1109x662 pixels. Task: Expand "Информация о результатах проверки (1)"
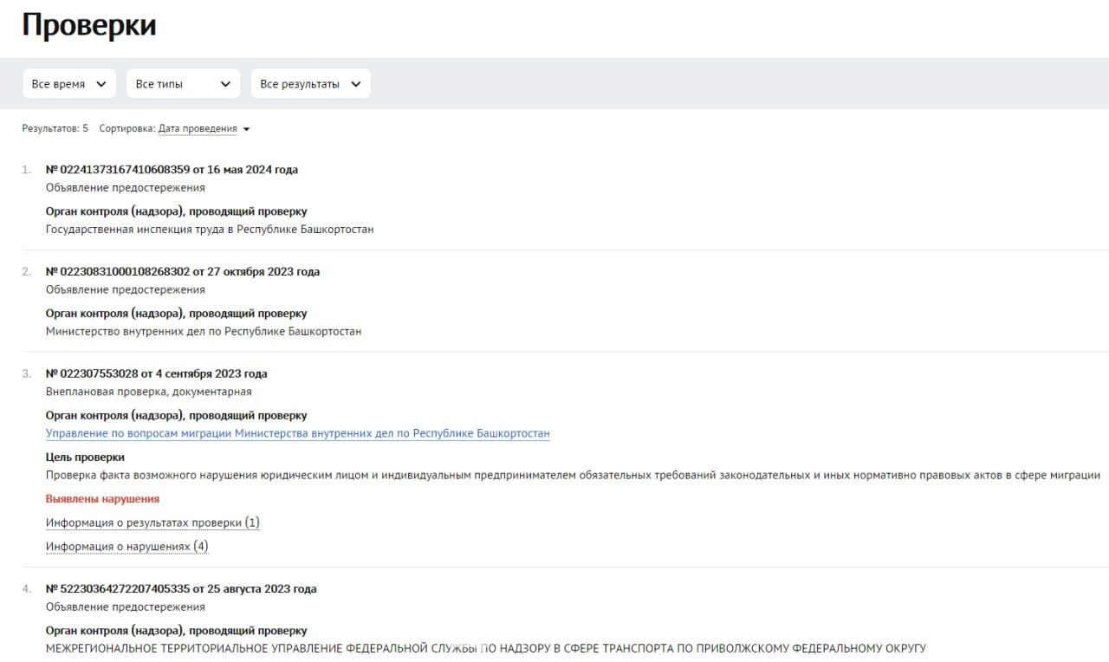(152, 522)
